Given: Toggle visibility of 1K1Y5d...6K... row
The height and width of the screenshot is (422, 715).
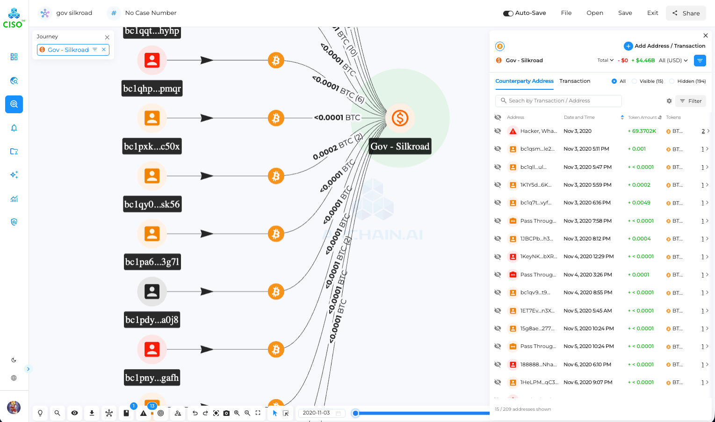Looking at the screenshot, I should (498, 185).
